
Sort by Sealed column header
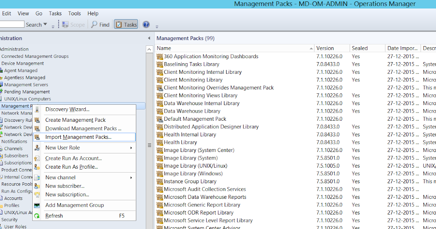(368, 48)
